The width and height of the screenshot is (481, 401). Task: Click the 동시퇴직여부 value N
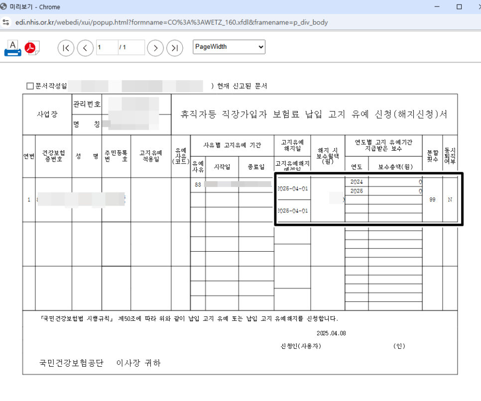click(450, 200)
